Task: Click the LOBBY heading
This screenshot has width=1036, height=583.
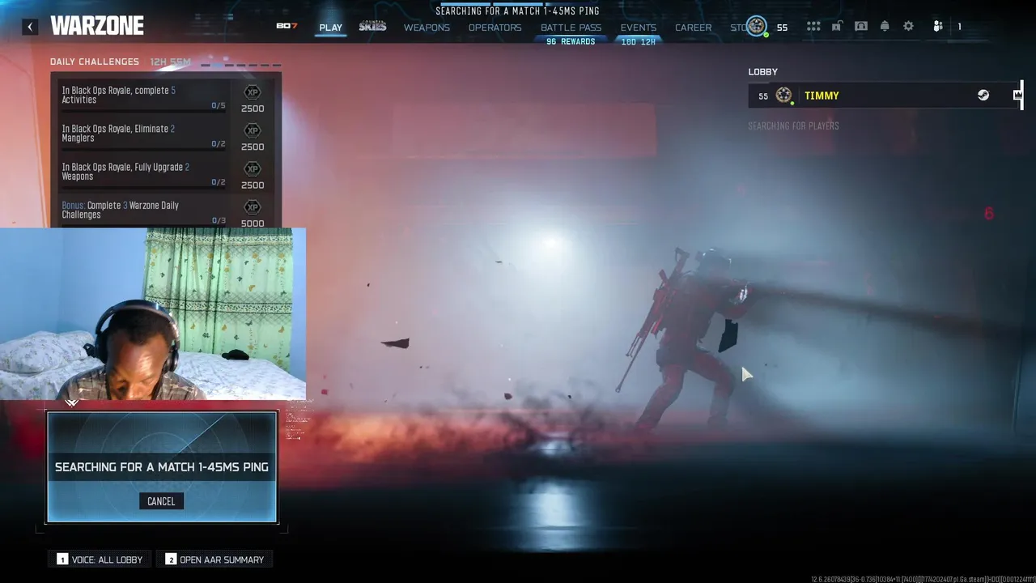Action: pos(762,72)
